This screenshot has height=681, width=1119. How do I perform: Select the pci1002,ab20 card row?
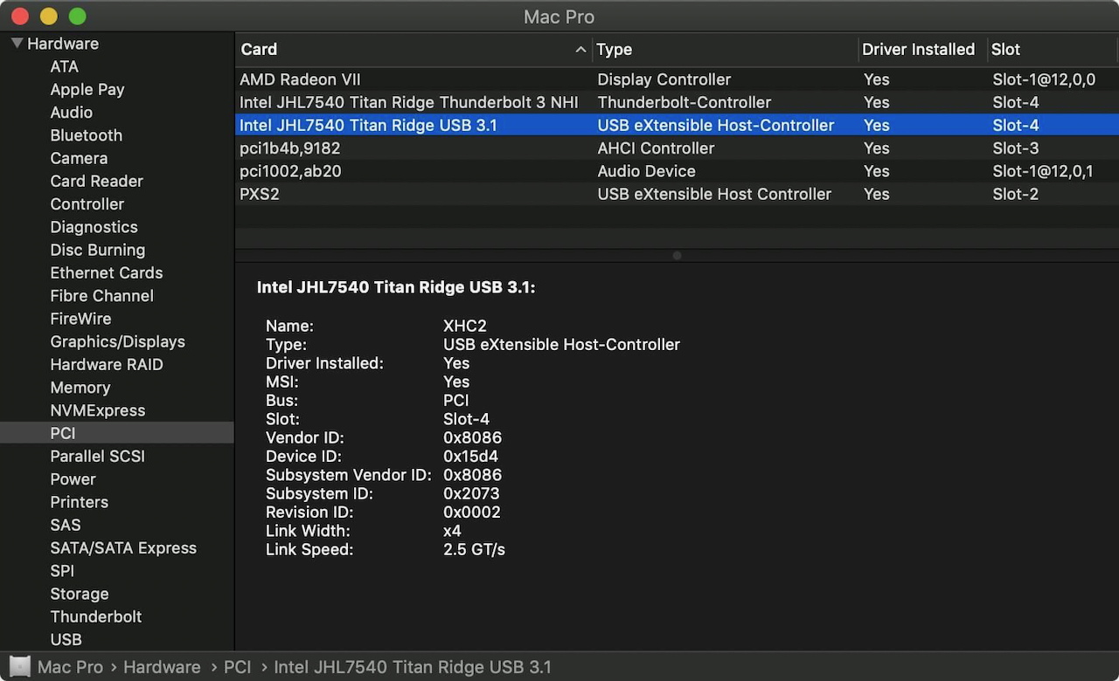[677, 171]
